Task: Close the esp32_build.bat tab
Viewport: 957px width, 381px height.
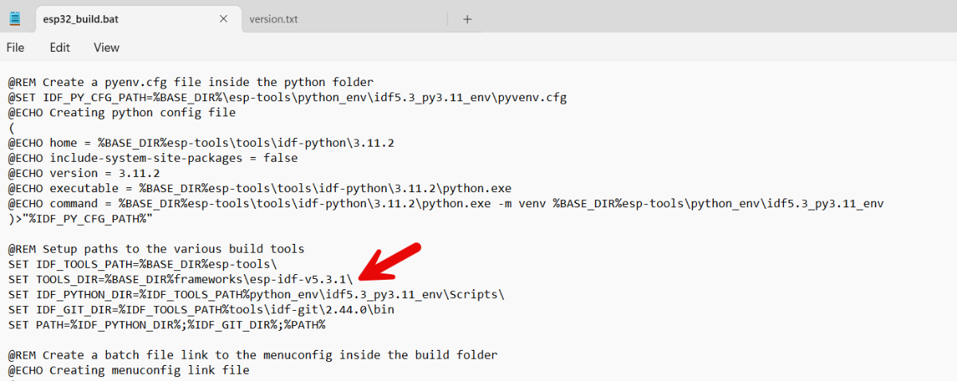Action: tap(223, 19)
